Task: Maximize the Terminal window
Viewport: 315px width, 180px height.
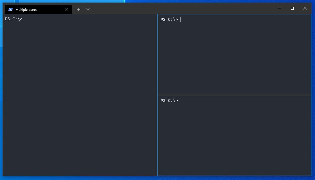Action: (292, 8)
